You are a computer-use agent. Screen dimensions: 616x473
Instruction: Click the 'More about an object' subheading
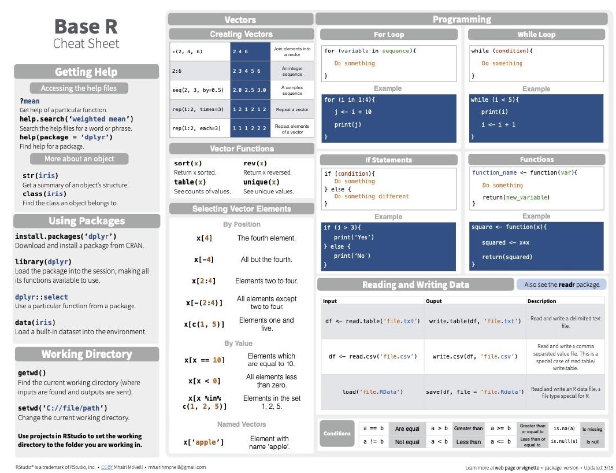tap(79, 159)
